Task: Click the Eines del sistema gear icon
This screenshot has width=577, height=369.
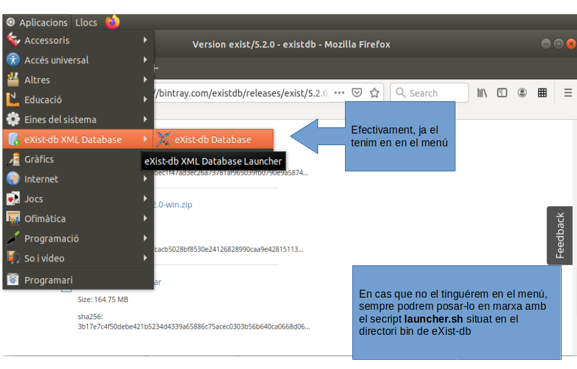Action: [13, 119]
